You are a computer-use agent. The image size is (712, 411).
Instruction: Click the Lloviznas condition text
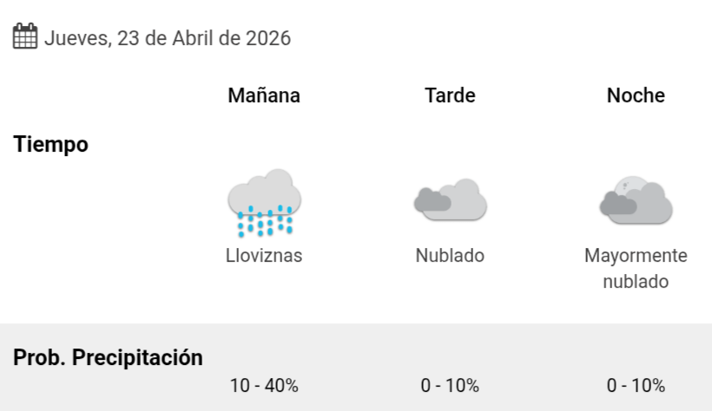click(x=264, y=256)
